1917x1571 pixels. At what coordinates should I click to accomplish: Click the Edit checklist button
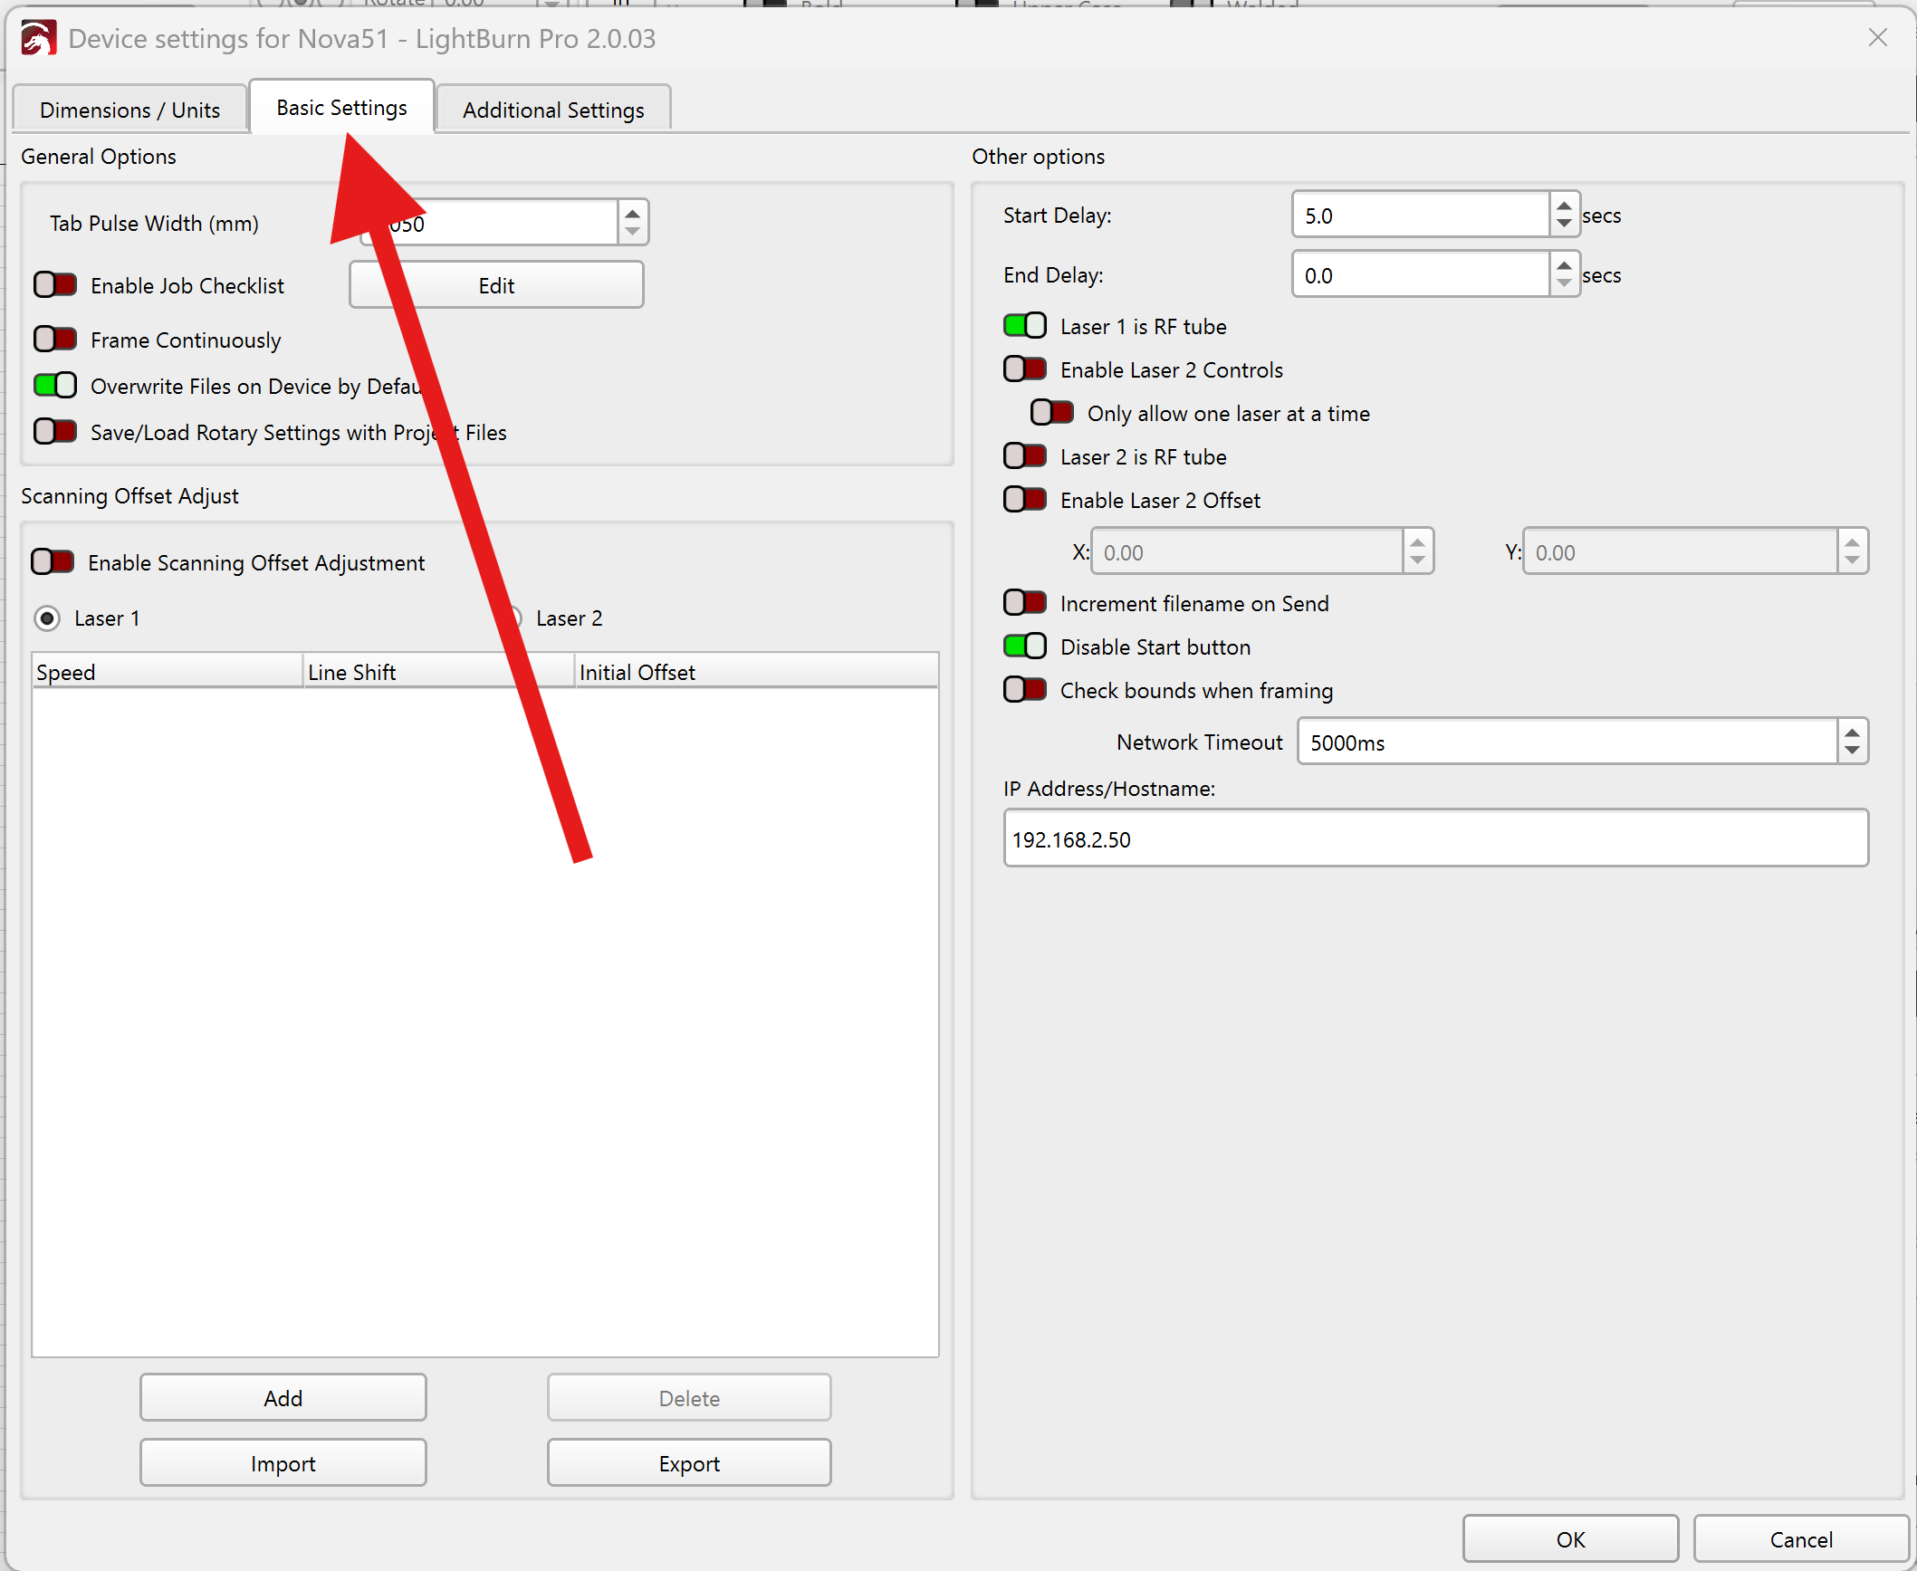(x=495, y=285)
